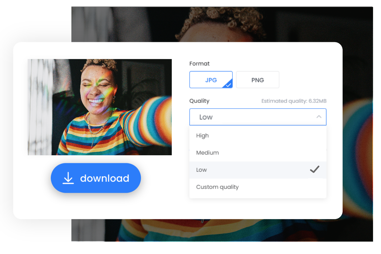Collapse the Quality list using the chevron
The width and height of the screenshot is (381, 254).
pos(319,117)
